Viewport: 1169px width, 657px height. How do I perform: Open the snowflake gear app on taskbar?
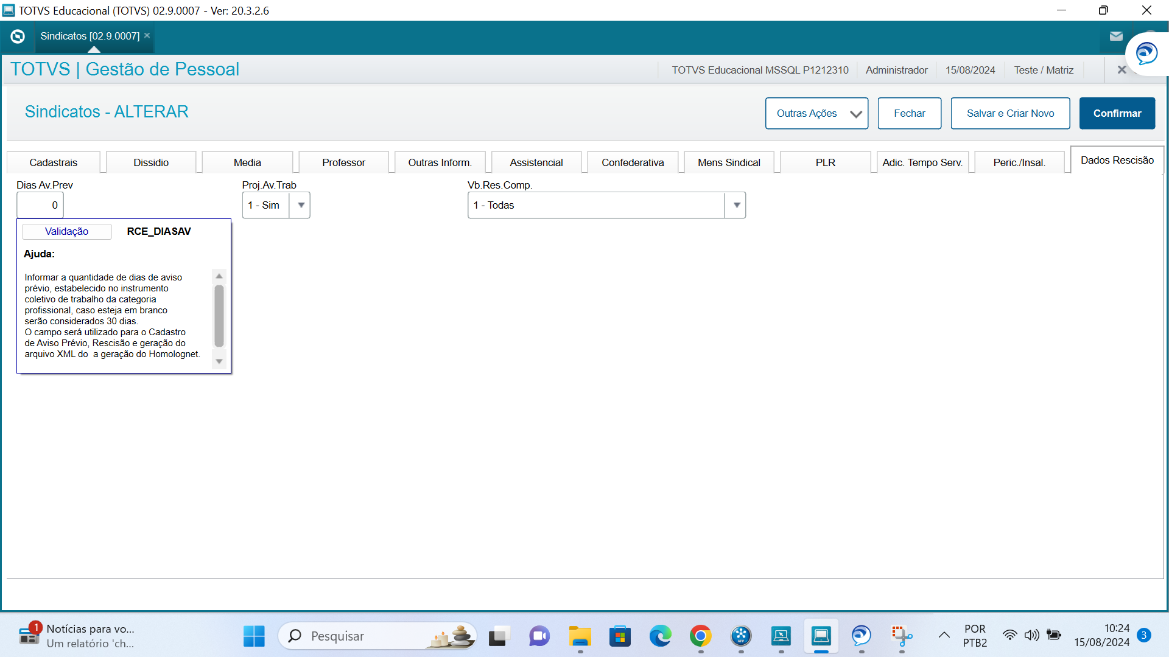[x=741, y=636]
